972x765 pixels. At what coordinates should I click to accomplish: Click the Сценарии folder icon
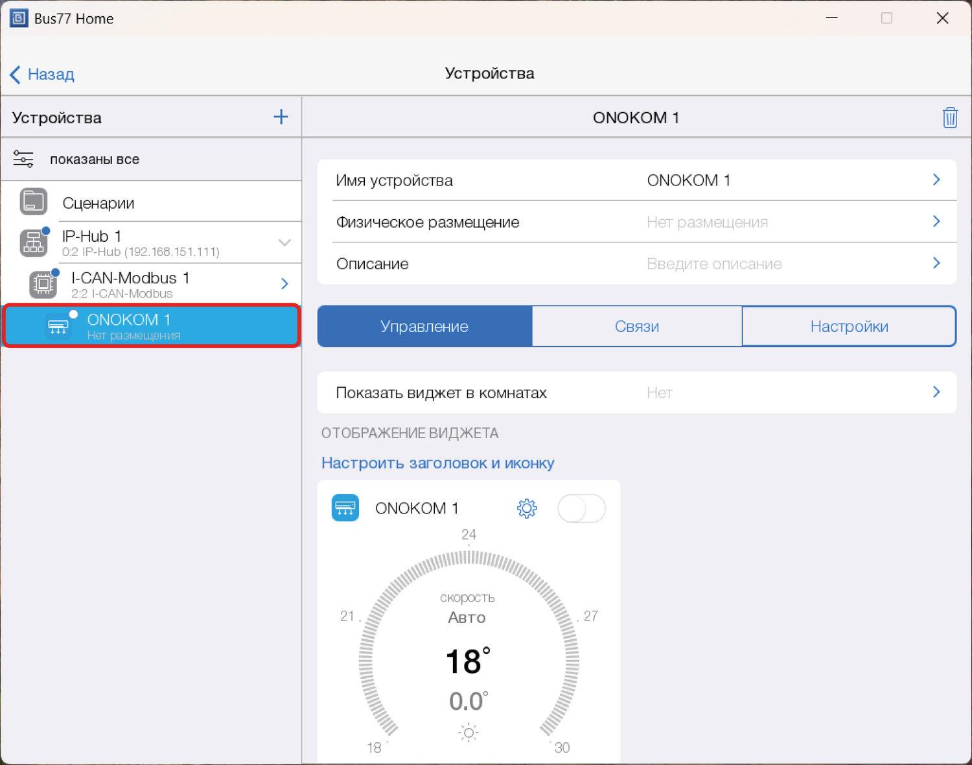pos(34,202)
